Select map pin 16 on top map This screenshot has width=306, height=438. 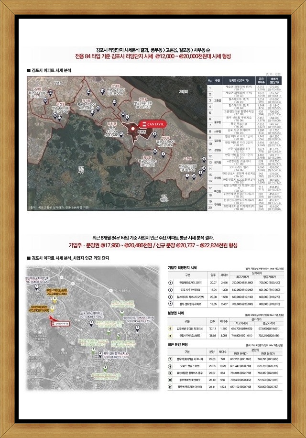pyautogui.click(x=114, y=102)
